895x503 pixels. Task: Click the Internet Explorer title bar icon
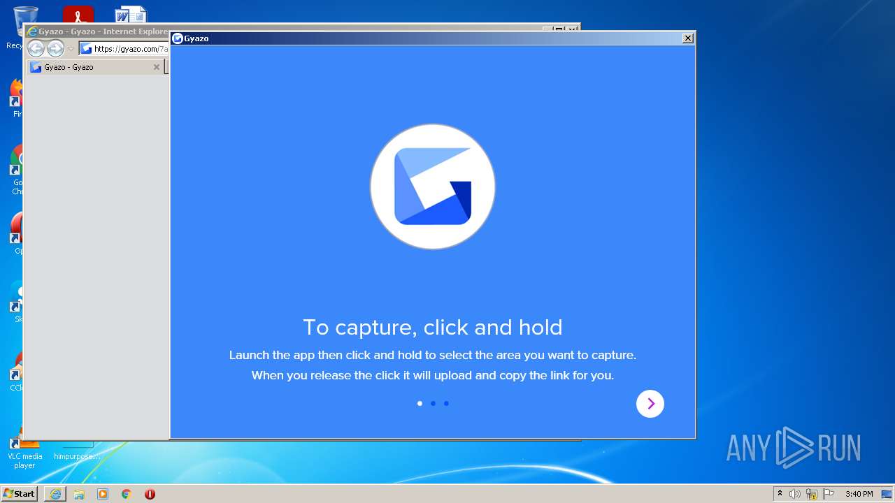(31, 31)
